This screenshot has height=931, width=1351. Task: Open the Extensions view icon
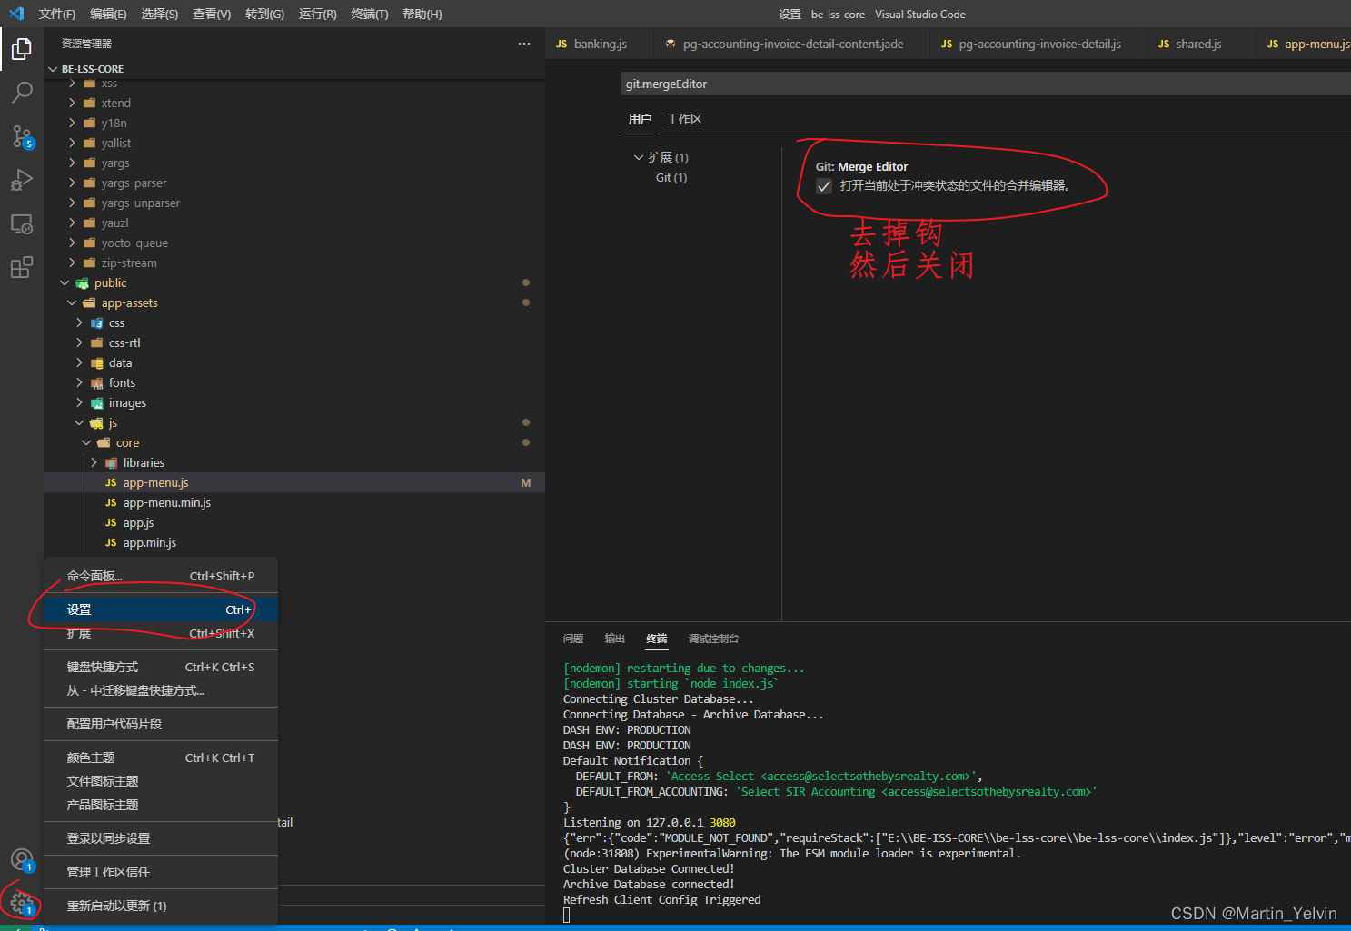[x=22, y=267]
